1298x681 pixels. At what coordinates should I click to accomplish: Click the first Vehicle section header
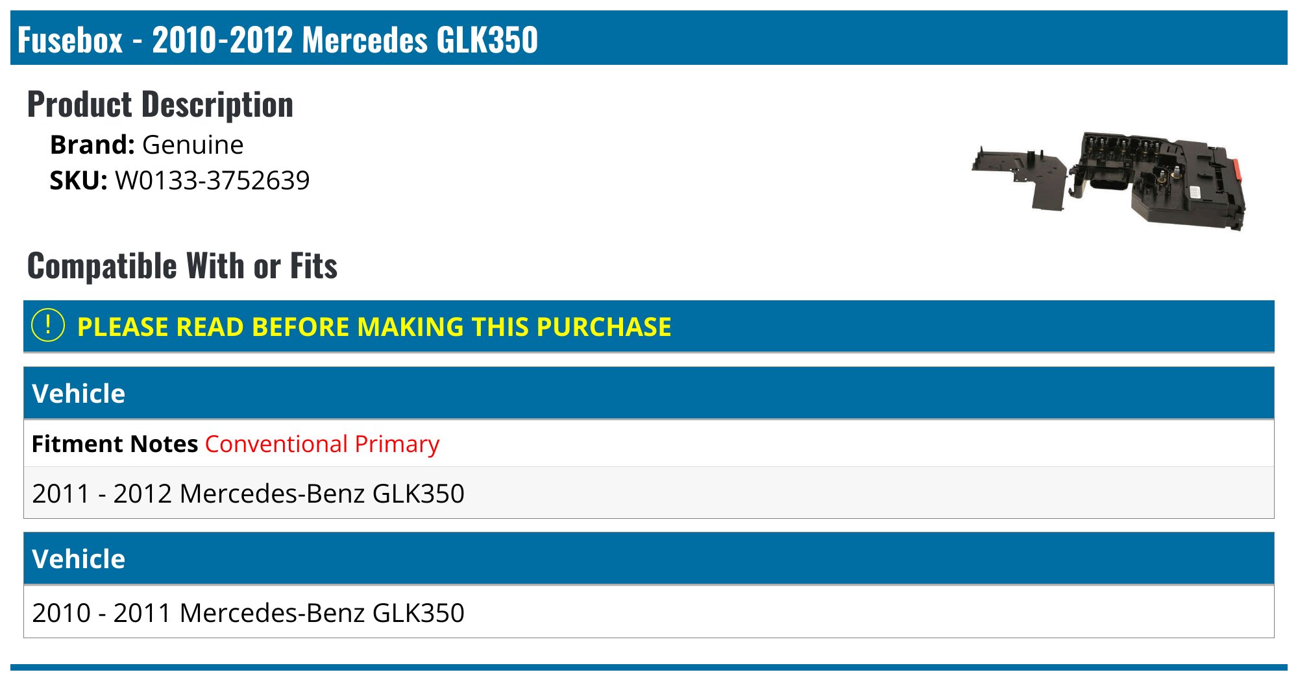[x=649, y=393]
